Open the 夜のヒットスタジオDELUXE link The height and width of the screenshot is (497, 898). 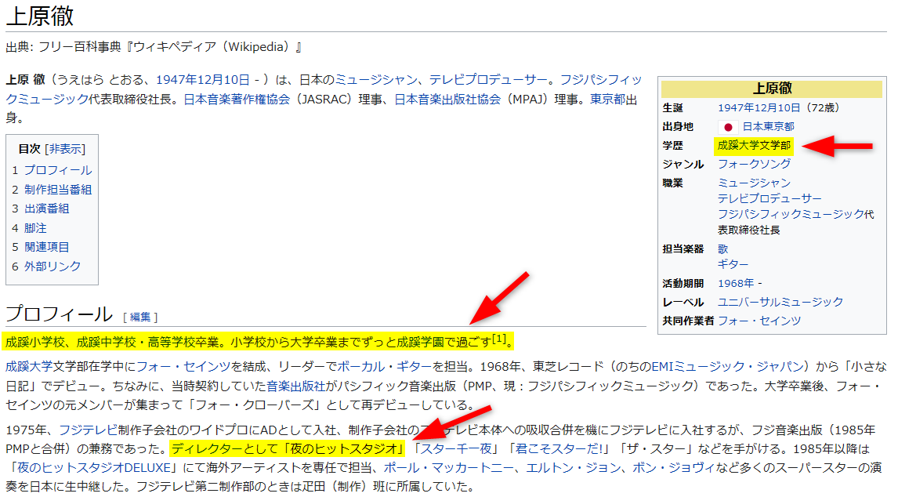[x=94, y=468]
